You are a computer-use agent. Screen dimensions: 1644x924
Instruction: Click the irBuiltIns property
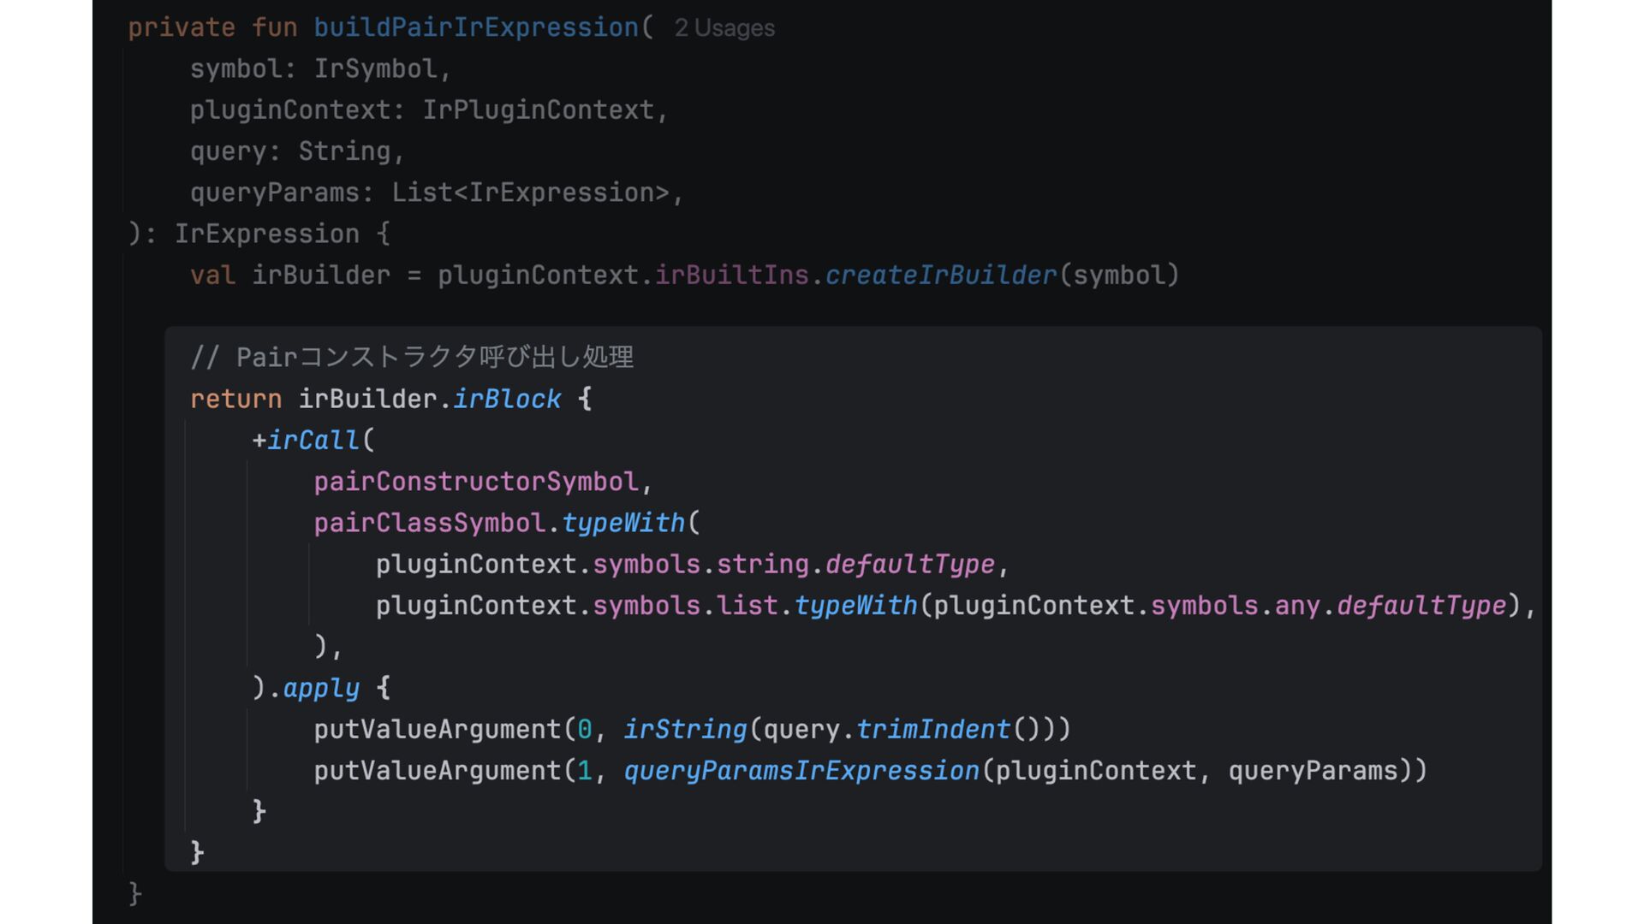pyautogui.click(x=731, y=275)
